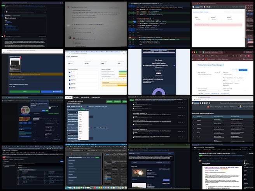The width and height of the screenshot is (255, 191).
Task: Click the author avatar beside the PR description
Action: click(x=200, y=161)
